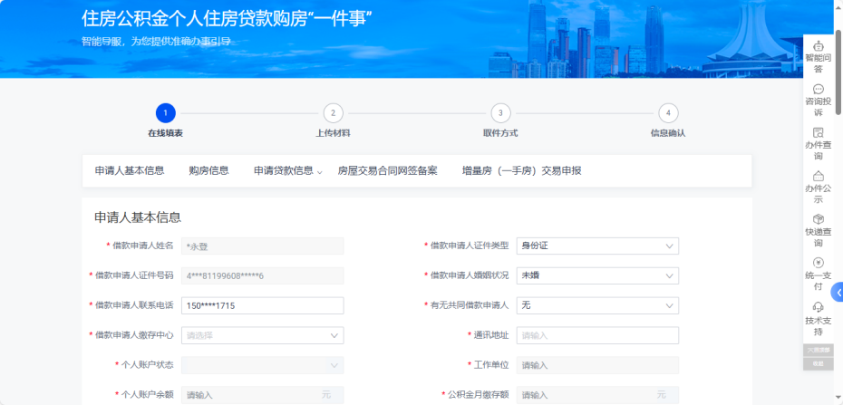Click the 办件公示 sidebar icon

[x=818, y=176]
